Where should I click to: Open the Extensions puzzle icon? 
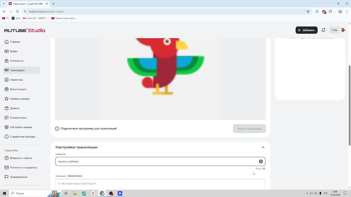pos(330,11)
